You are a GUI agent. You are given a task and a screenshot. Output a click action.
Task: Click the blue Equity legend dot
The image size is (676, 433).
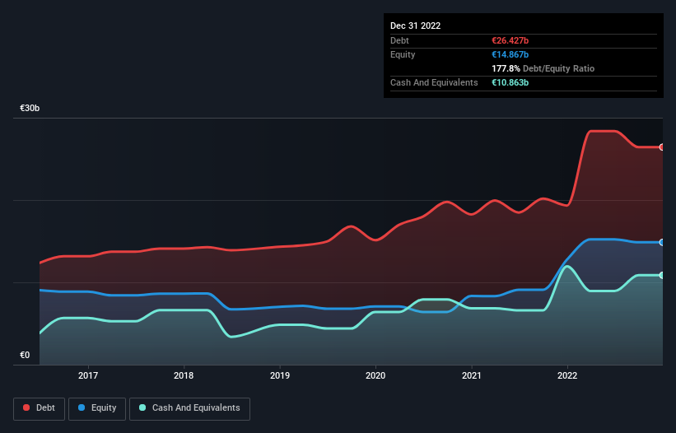pyautogui.click(x=82, y=407)
